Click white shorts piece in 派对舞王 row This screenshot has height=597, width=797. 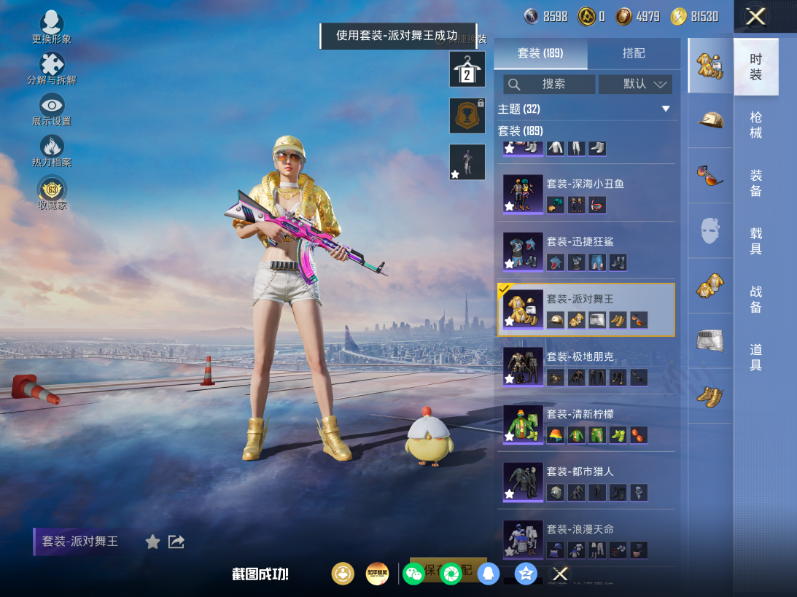click(597, 320)
